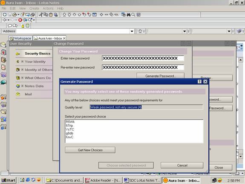Viewport: 245px width, 184px height.
Task: Open the Actions menu
Action: tap(48, 8)
